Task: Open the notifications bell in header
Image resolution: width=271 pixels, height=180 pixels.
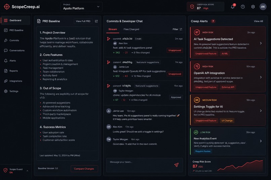Action: point(233,7)
